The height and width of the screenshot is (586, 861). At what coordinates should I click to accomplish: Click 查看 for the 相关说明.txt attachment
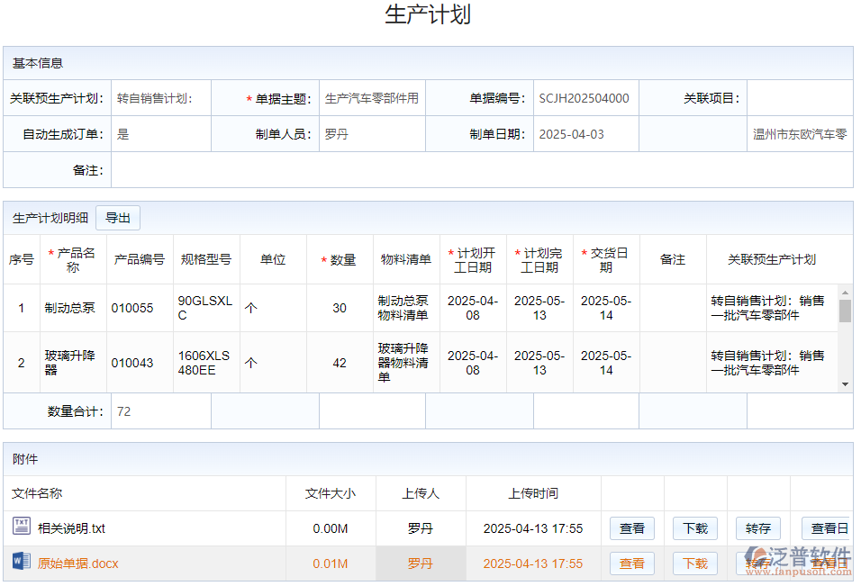(631, 528)
